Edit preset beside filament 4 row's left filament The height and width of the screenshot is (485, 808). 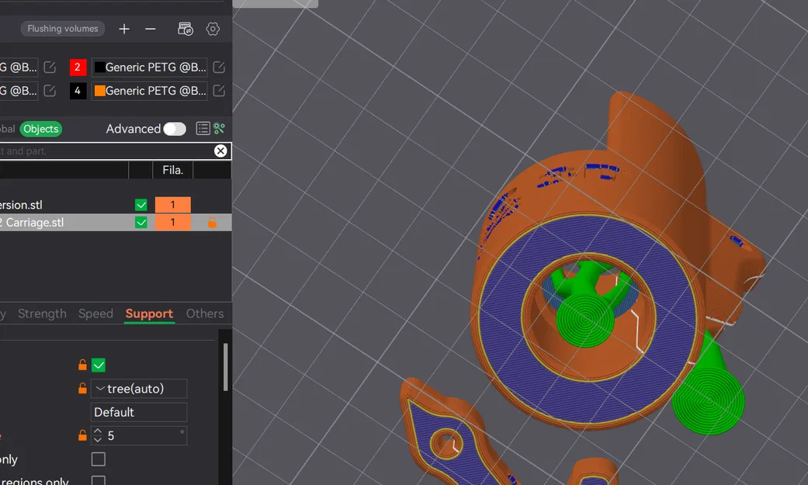[x=50, y=91]
